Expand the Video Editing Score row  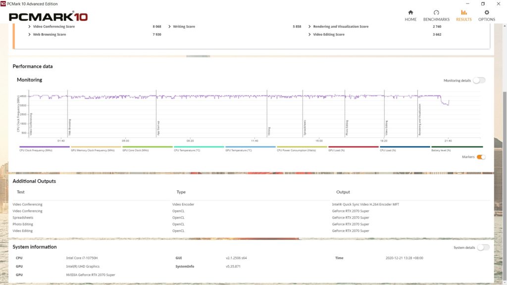click(327, 35)
